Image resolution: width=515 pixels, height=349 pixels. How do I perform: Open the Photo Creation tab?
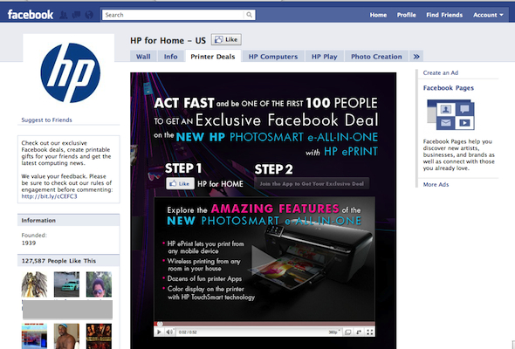(x=376, y=57)
